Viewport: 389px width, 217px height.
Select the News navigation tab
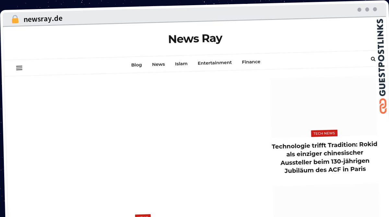pos(158,64)
